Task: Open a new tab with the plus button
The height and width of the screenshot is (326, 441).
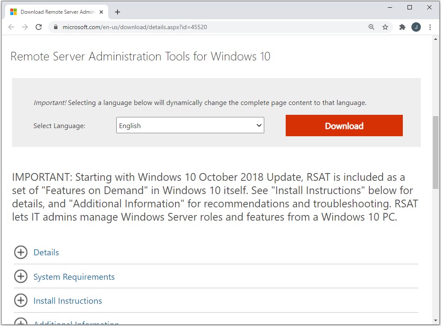Action: coord(118,12)
